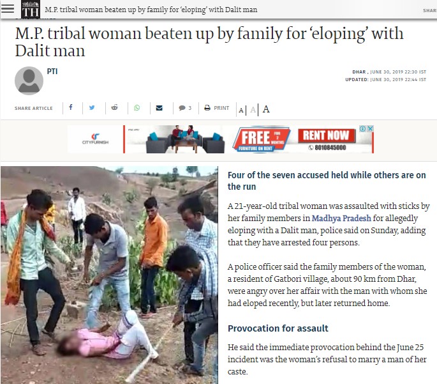Share article on Reddit
437x384 pixels.
pos(114,107)
